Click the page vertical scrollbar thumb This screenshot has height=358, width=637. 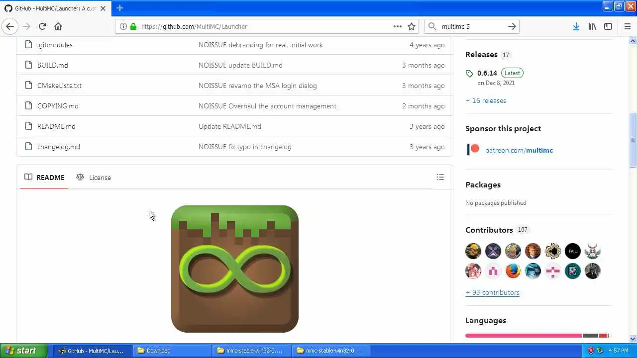click(x=633, y=140)
